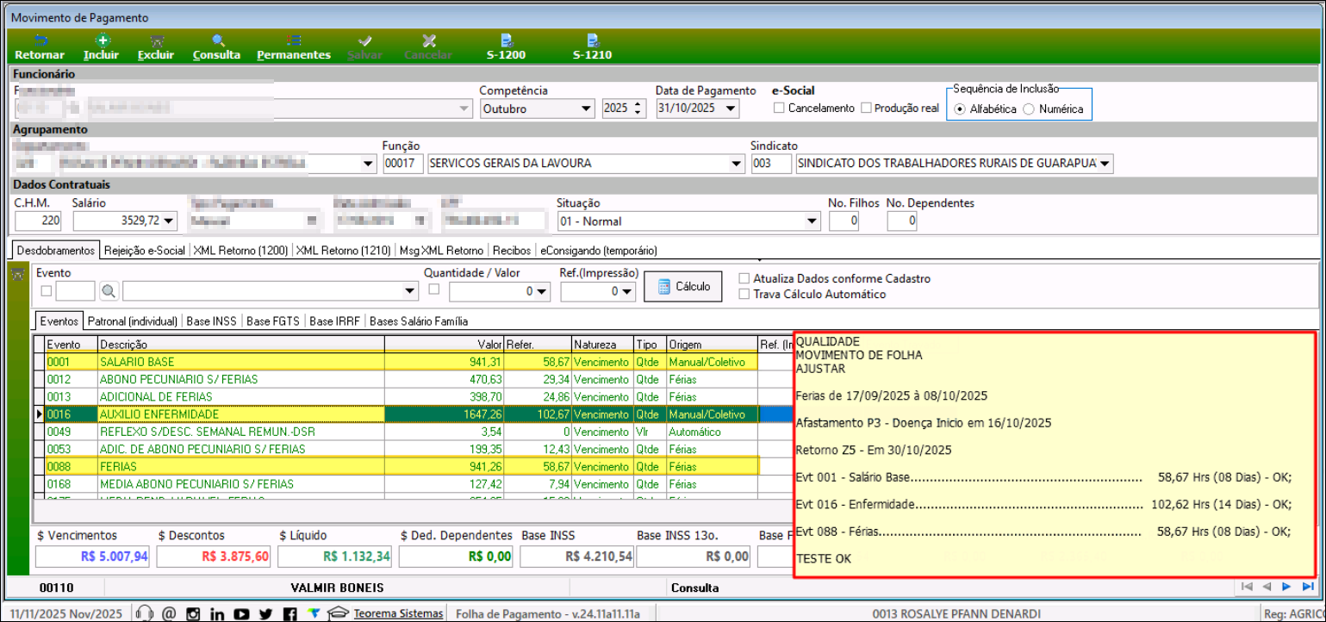Switch to the Rejeição e-Social tab
Screen dimensions: 1326x622
tap(144, 251)
